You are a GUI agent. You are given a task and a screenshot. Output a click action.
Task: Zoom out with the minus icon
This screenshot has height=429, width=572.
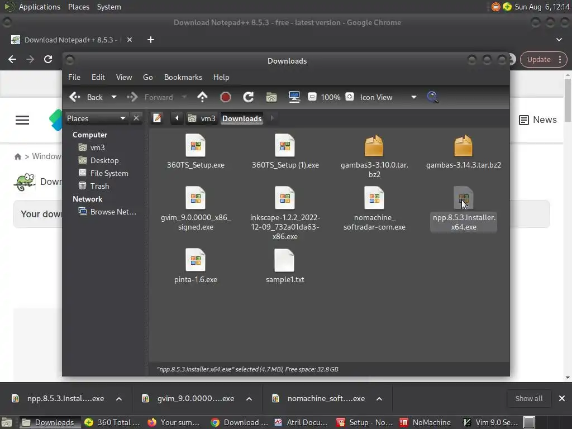(312, 97)
